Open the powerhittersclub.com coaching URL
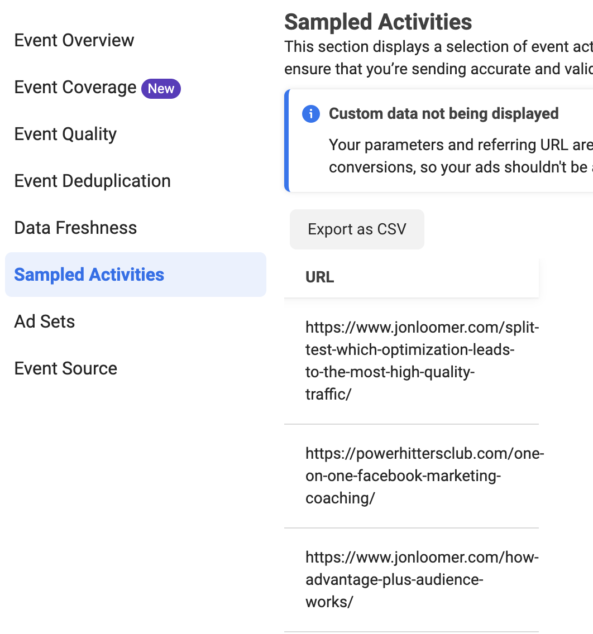This screenshot has height=634, width=593. coord(425,476)
